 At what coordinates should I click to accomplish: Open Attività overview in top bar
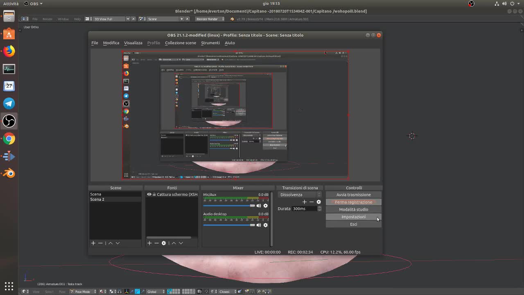pos(11,3)
